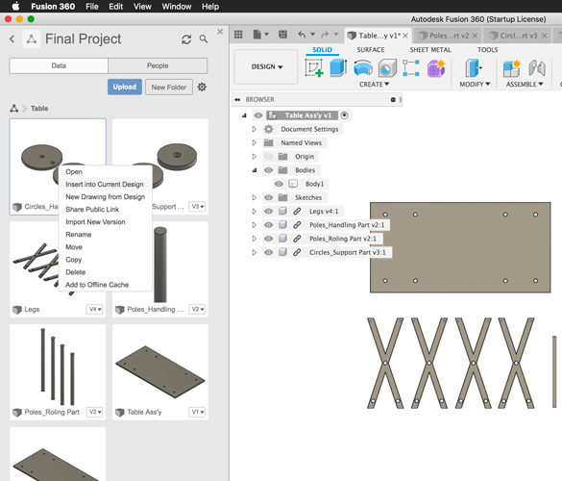
Task: Select the New Component tool
Action: 511,68
